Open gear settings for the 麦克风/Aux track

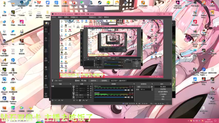(132, 90)
